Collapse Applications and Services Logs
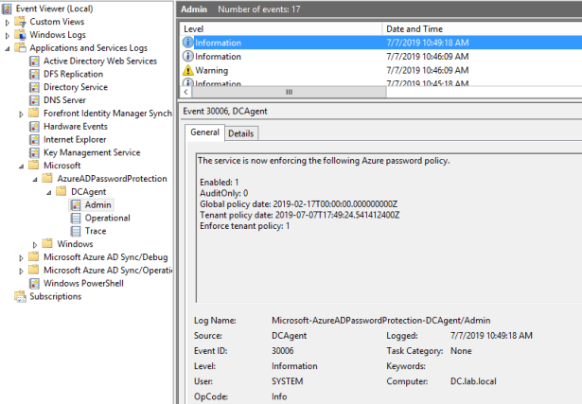Viewport: 582px width, 404px height. click(x=9, y=48)
